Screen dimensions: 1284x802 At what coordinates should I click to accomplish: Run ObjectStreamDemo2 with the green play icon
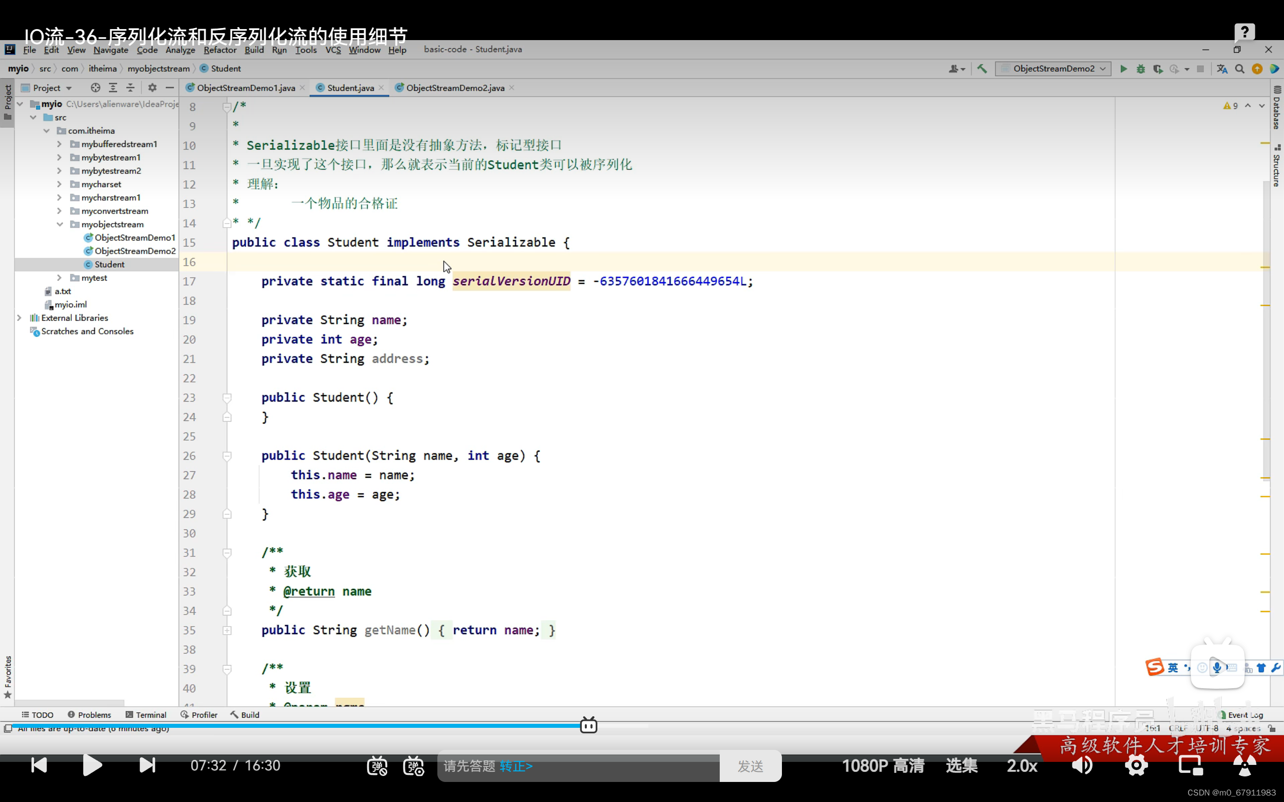coord(1123,69)
